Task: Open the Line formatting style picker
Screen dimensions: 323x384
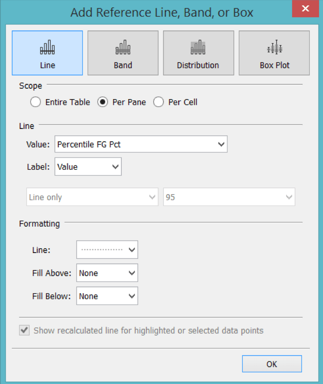Action: point(107,250)
